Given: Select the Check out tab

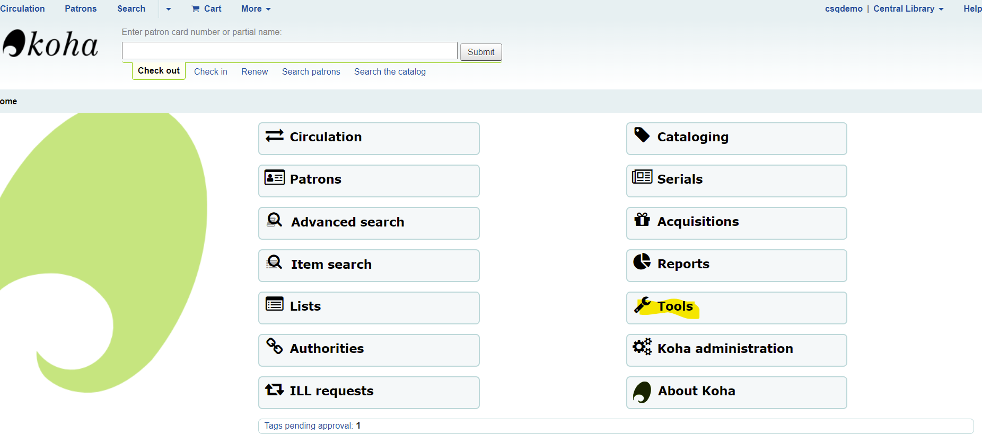Looking at the screenshot, I should click(159, 71).
